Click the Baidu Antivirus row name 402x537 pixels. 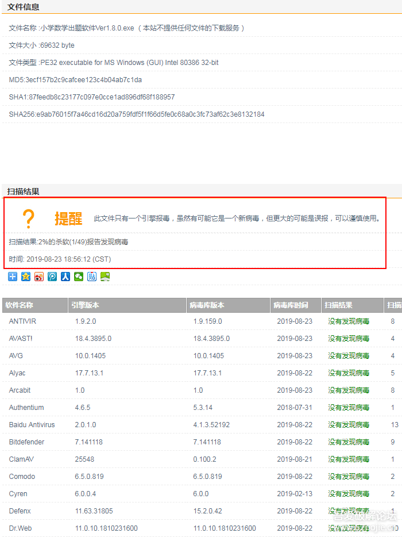pyautogui.click(x=32, y=425)
